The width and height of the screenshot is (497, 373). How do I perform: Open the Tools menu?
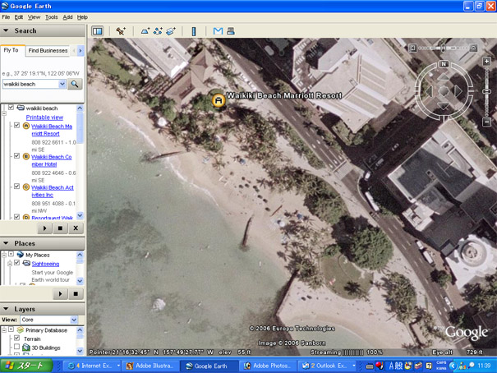point(52,17)
